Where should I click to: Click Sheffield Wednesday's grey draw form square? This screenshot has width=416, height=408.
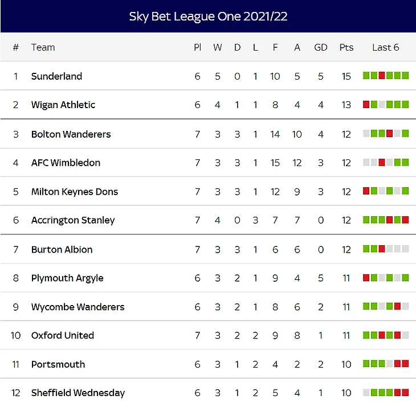point(366,393)
